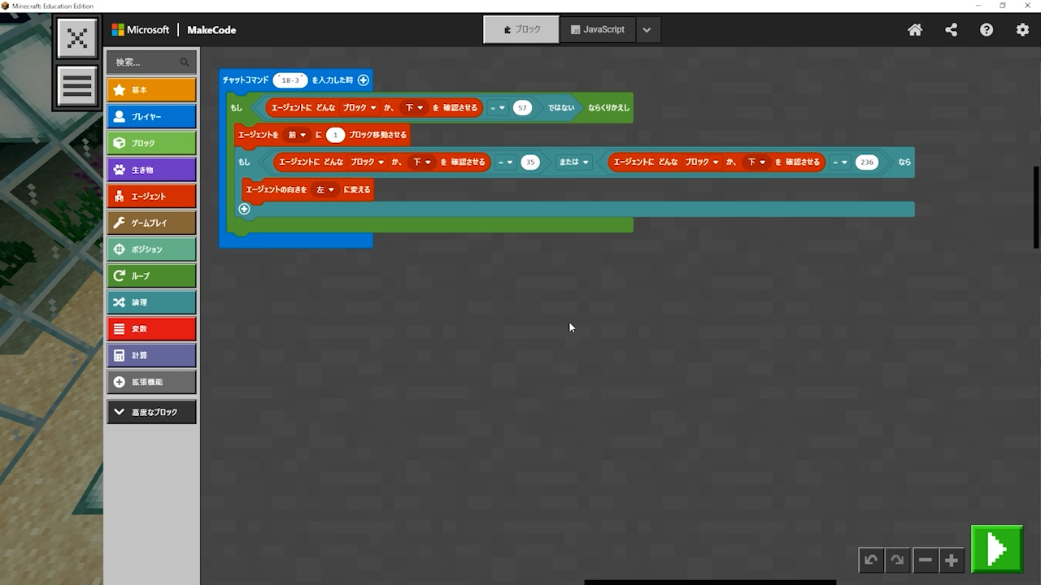Open the Help question mark icon
1041x585 pixels.
point(987,30)
